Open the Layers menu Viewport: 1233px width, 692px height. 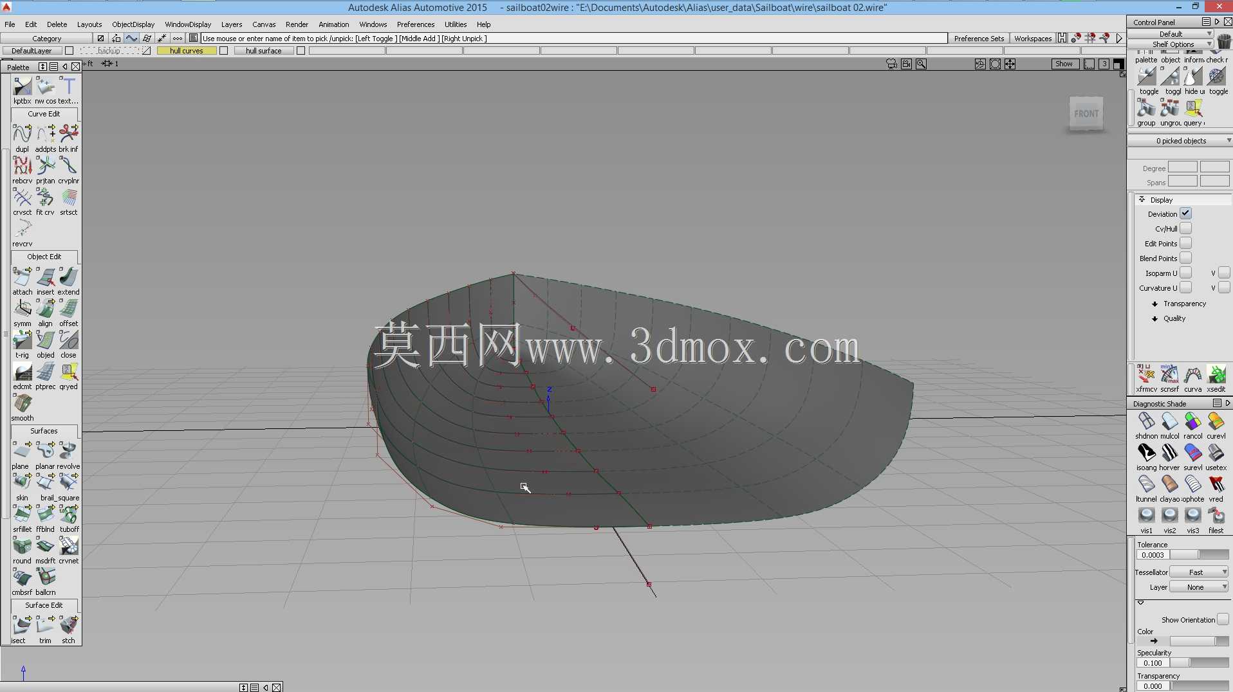tap(232, 24)
